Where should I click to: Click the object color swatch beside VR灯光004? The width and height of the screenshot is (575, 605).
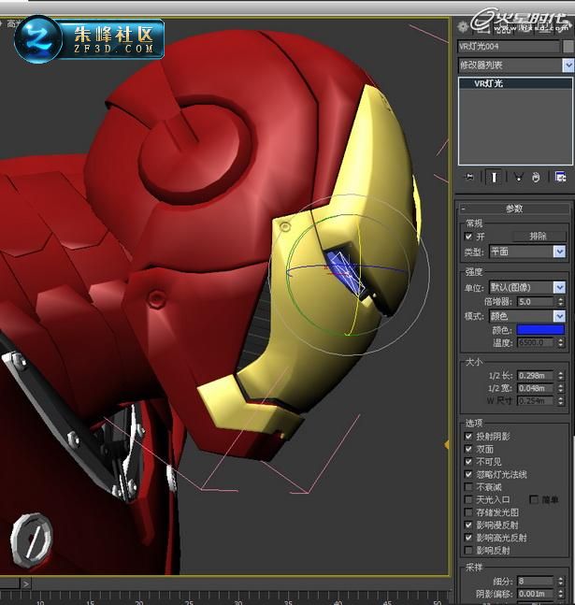pos(568,47)
